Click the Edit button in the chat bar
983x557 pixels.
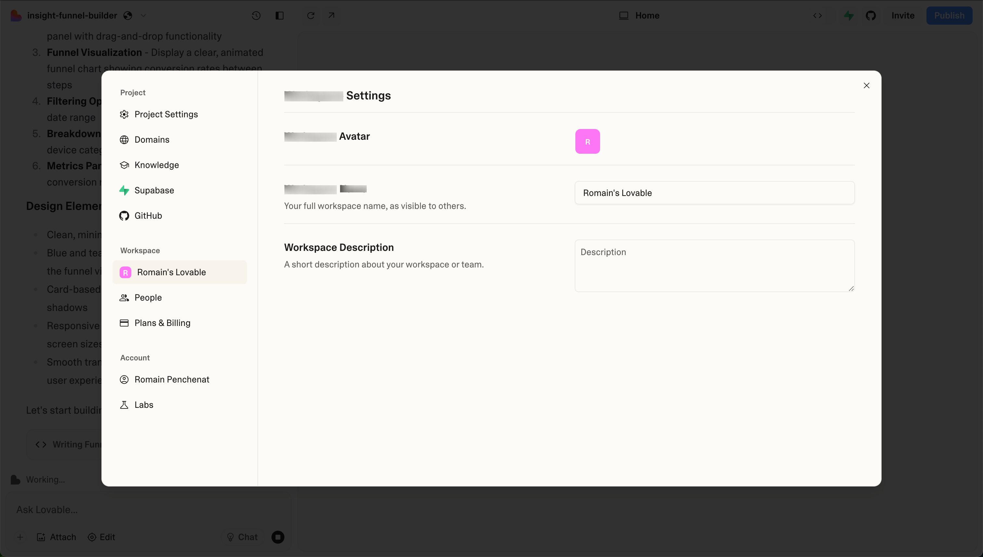101,537
